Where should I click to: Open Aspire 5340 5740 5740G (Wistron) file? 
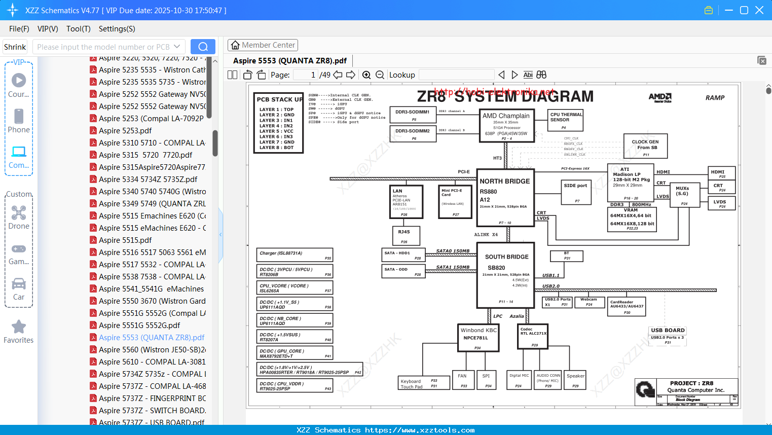pyautogui.click(x=148, y=192)
